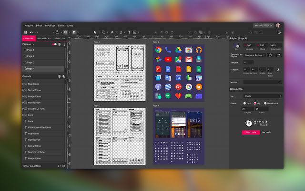Select the Desl. grid radio option

(x=244, y=103)
